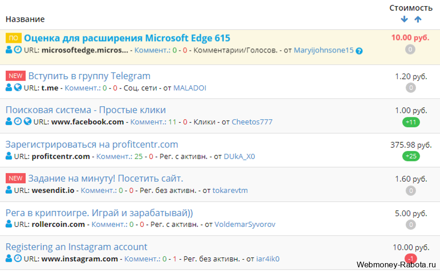Click grey 0 rating badge under 5.00 руб.
Image resolution: width=440 pixels, height=273 pixels.
pyautogui.click(x=410, y=225)
